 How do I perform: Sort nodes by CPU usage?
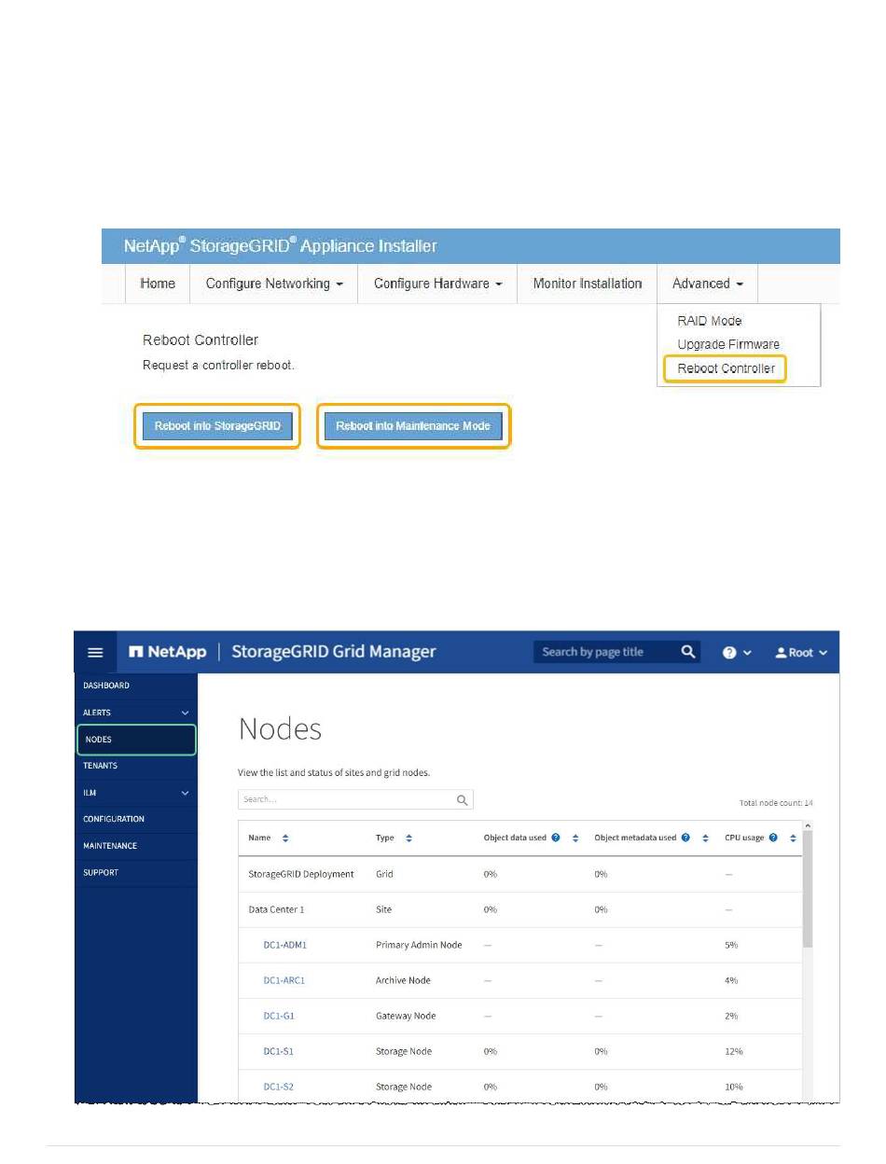click(x=793, y=838)
